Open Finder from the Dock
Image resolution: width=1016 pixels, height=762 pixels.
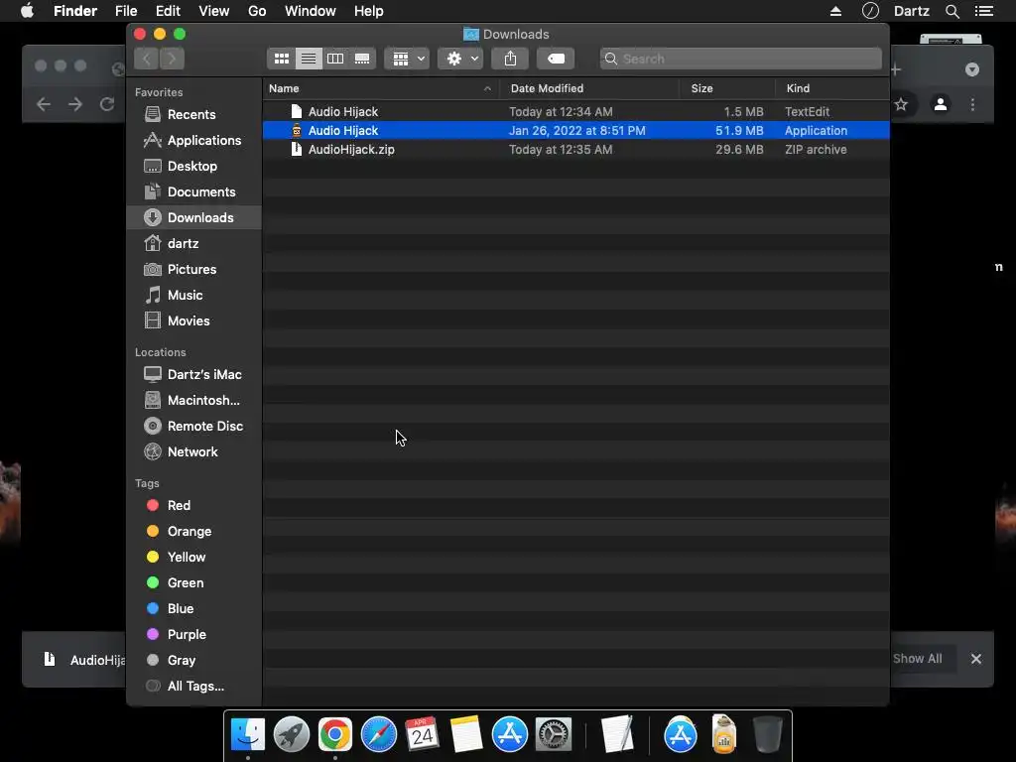click(248, 735)
